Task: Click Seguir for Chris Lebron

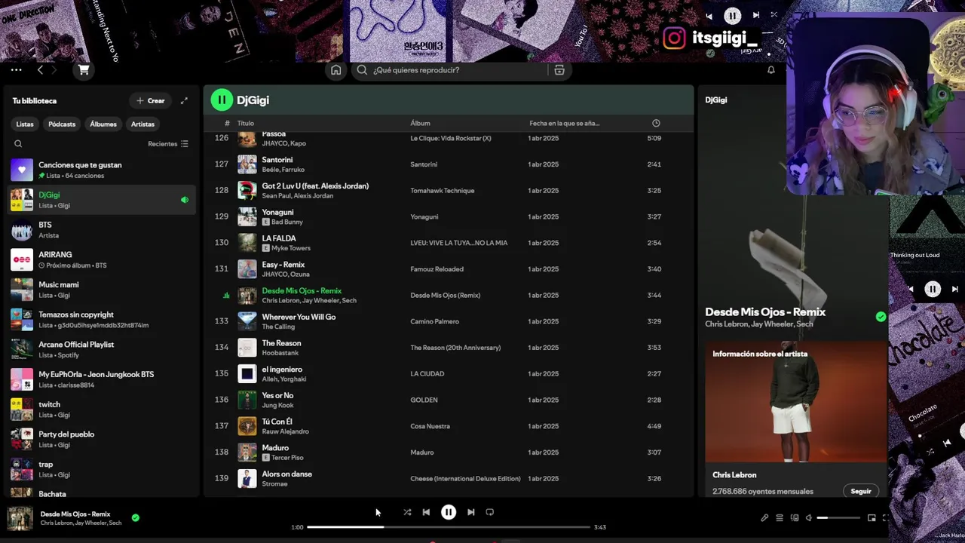Action: pos(861,491)
